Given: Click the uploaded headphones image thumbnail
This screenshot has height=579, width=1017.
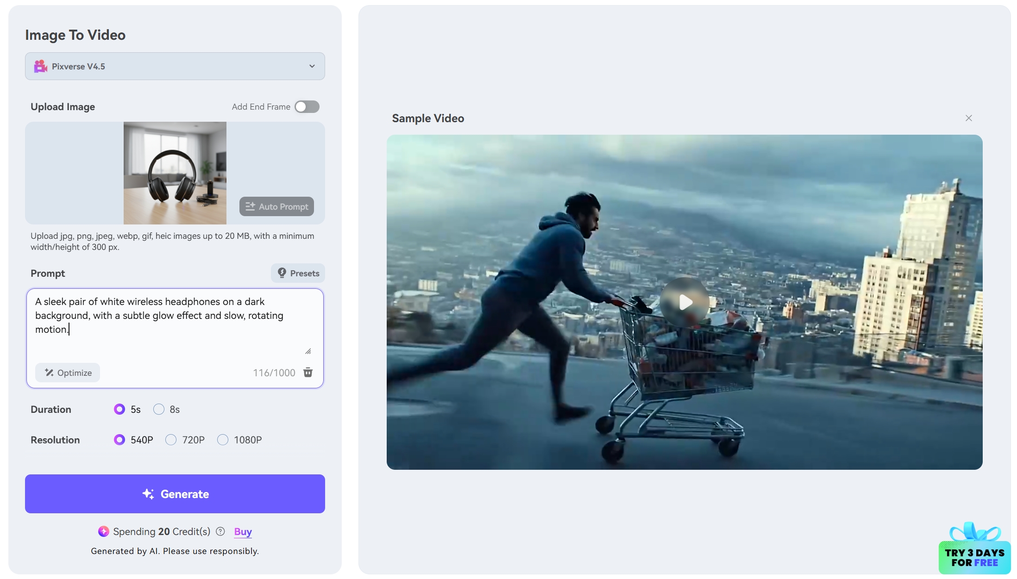Looking at the screenshot, I should [175, 173].
